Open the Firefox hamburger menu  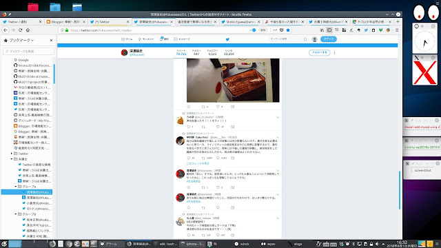[397, 30]
